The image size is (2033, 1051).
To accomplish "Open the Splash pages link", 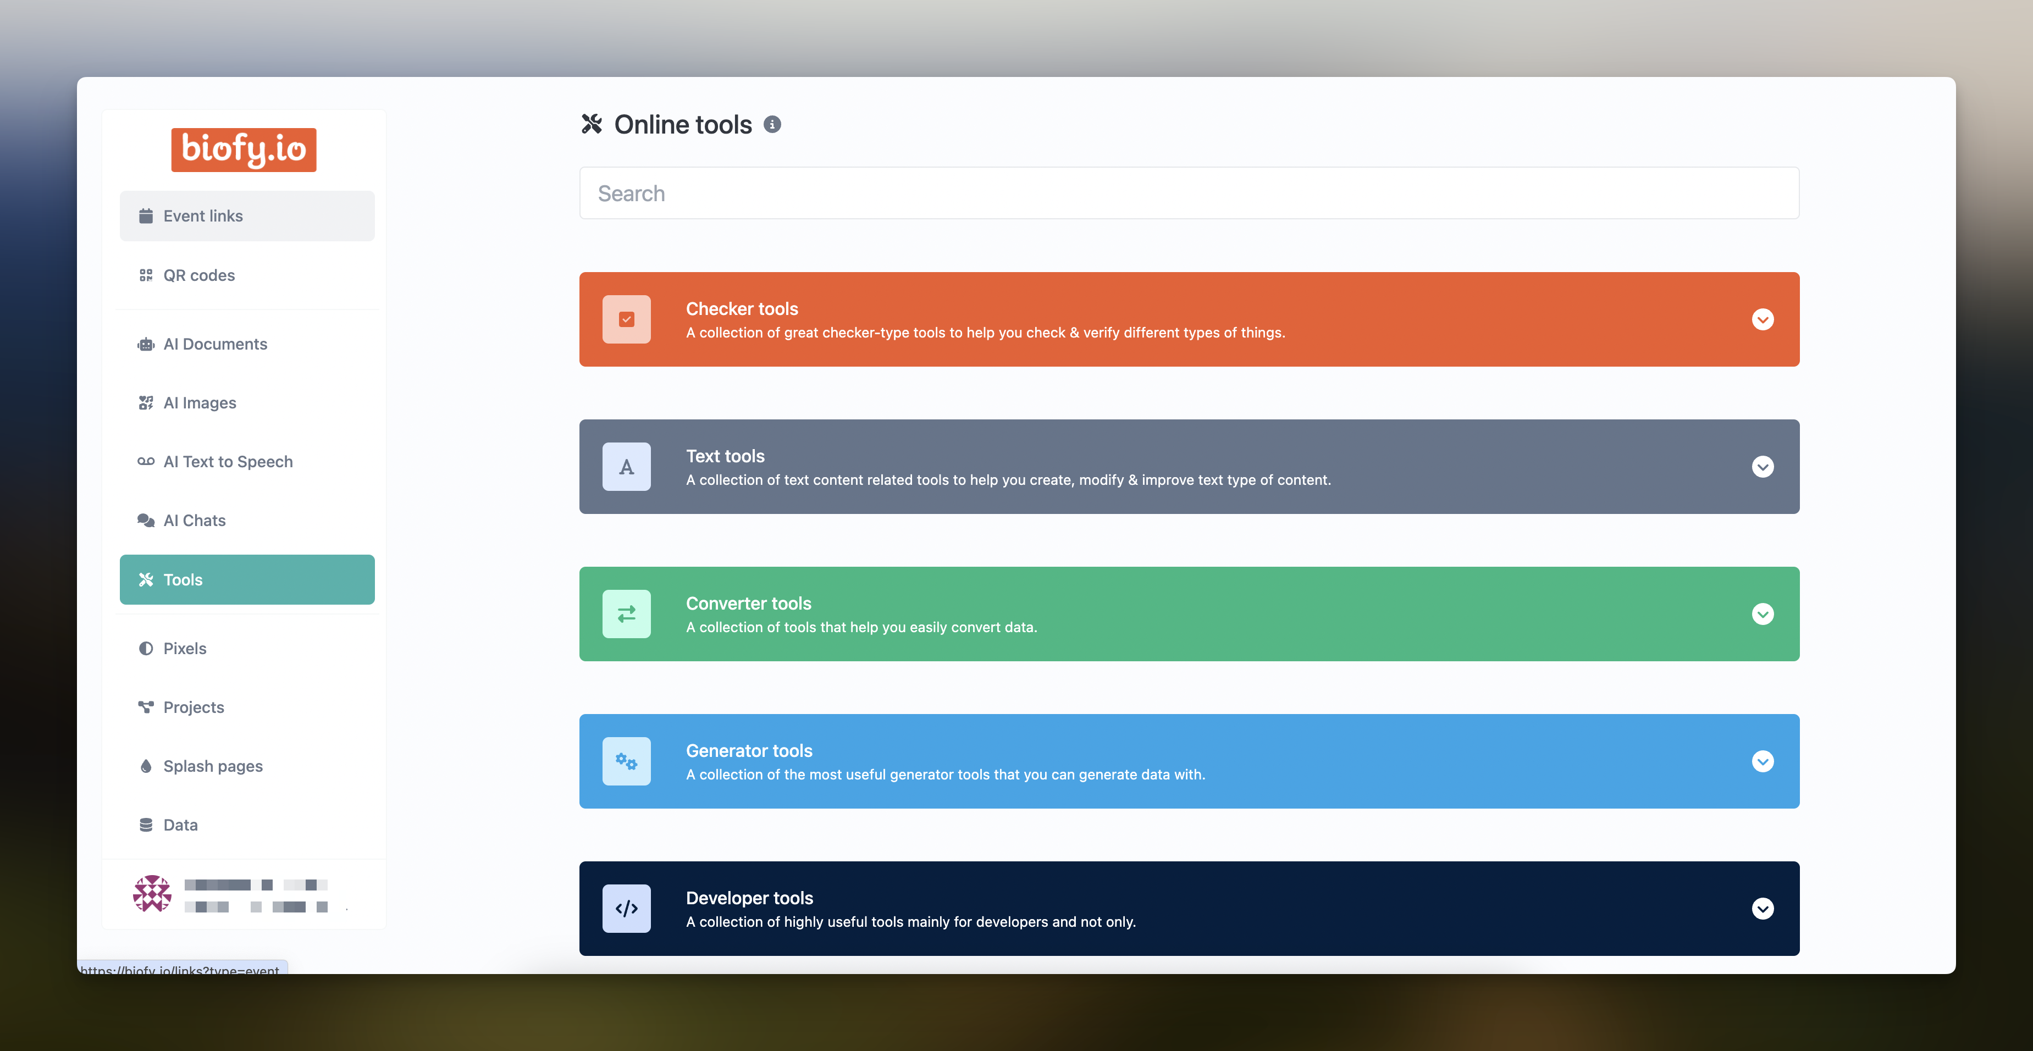I will [x=212, y=766].
